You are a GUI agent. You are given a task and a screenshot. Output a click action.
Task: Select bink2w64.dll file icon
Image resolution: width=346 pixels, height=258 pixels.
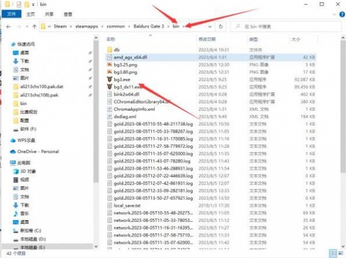(x=110, y=94)
